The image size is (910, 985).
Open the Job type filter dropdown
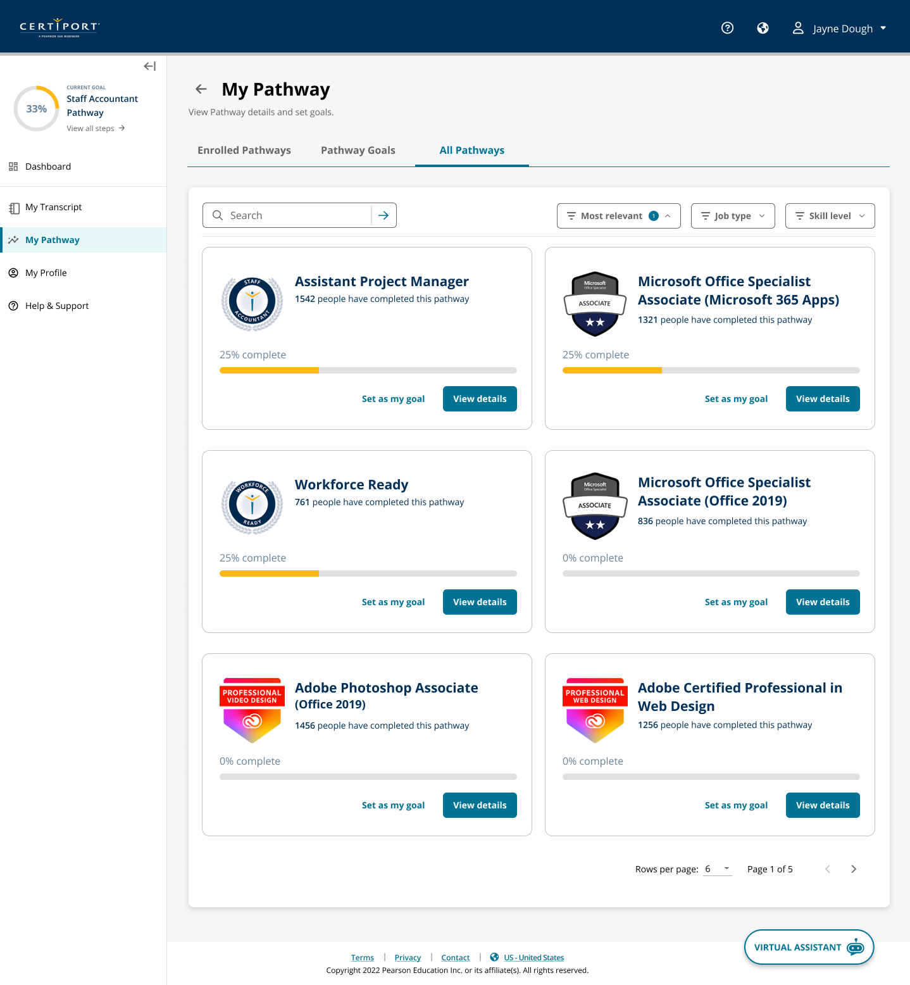[733, 216]
